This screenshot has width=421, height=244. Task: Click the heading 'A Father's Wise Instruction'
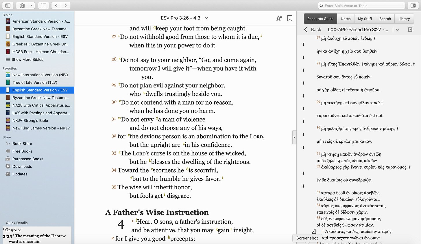pyautogui.click(x=157, y=212)
